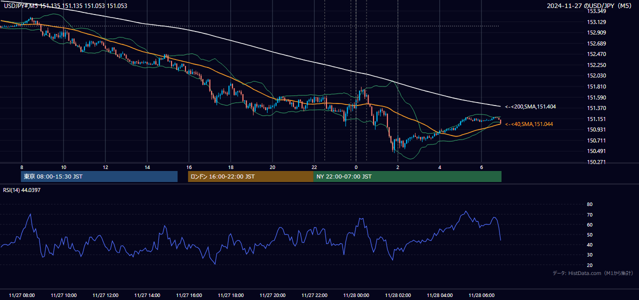Screen dimensions: 639x300
Task: Click the 11/27 08:00 date label
Action: click(22, 295)
